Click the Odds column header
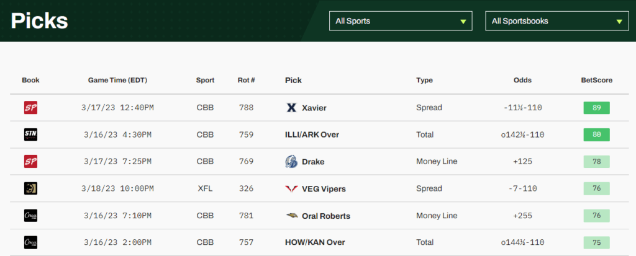This screenshot has width=636, height=256. pos(522,80)
